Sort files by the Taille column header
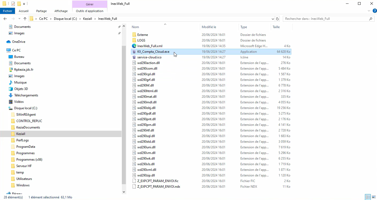 [x=276, y=27]
